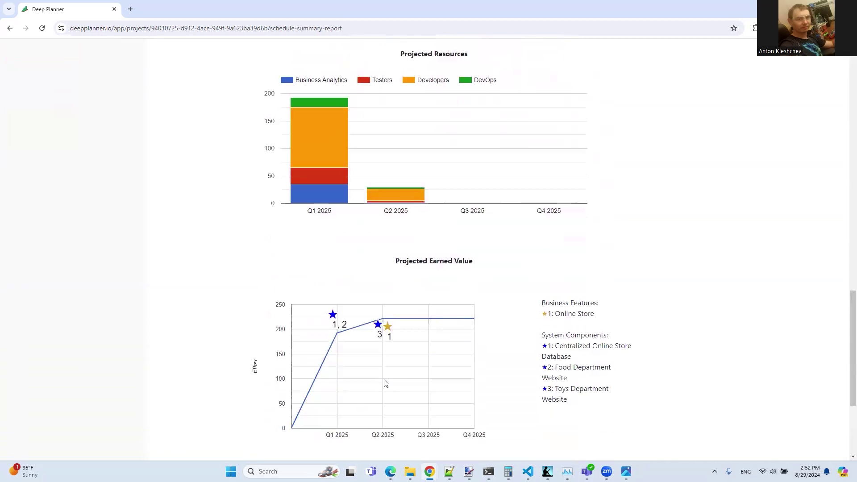Screen dimensions: 857x482
Task: Open the Photos app at taskbar end
Action: 626,471
